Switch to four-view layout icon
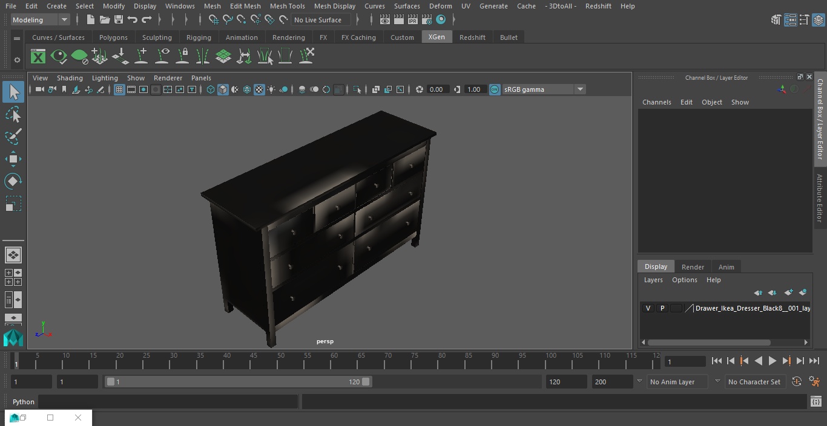Viewport: 827px width, 426px height. (13, 277)
